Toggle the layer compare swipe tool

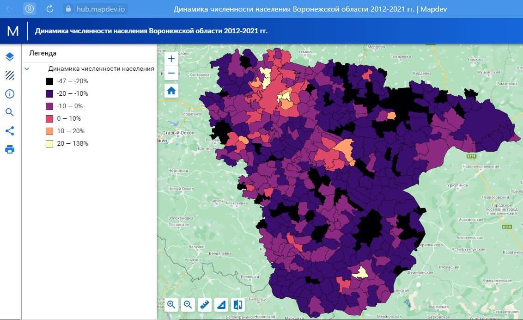[238, 304]
